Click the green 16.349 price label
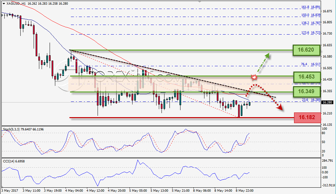Screen dimensions: 336x194 click(x=306, y=92)
